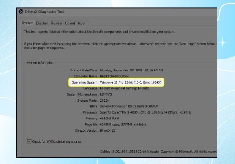The width and height of the screenshot is (235, 164).
Task: Switch to the System tab
Action: coord(27,23)
